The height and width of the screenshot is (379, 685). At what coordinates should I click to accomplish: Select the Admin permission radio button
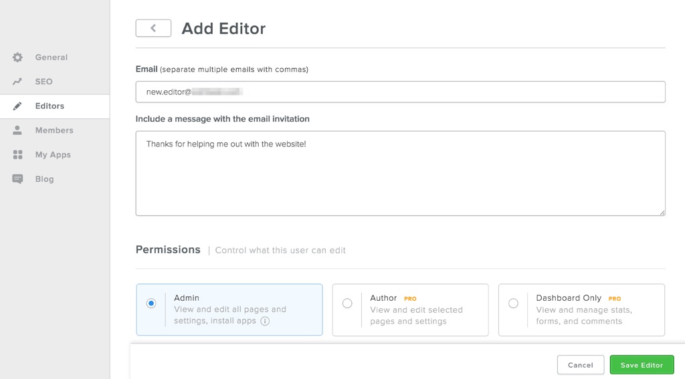click(x=151, y=303)
